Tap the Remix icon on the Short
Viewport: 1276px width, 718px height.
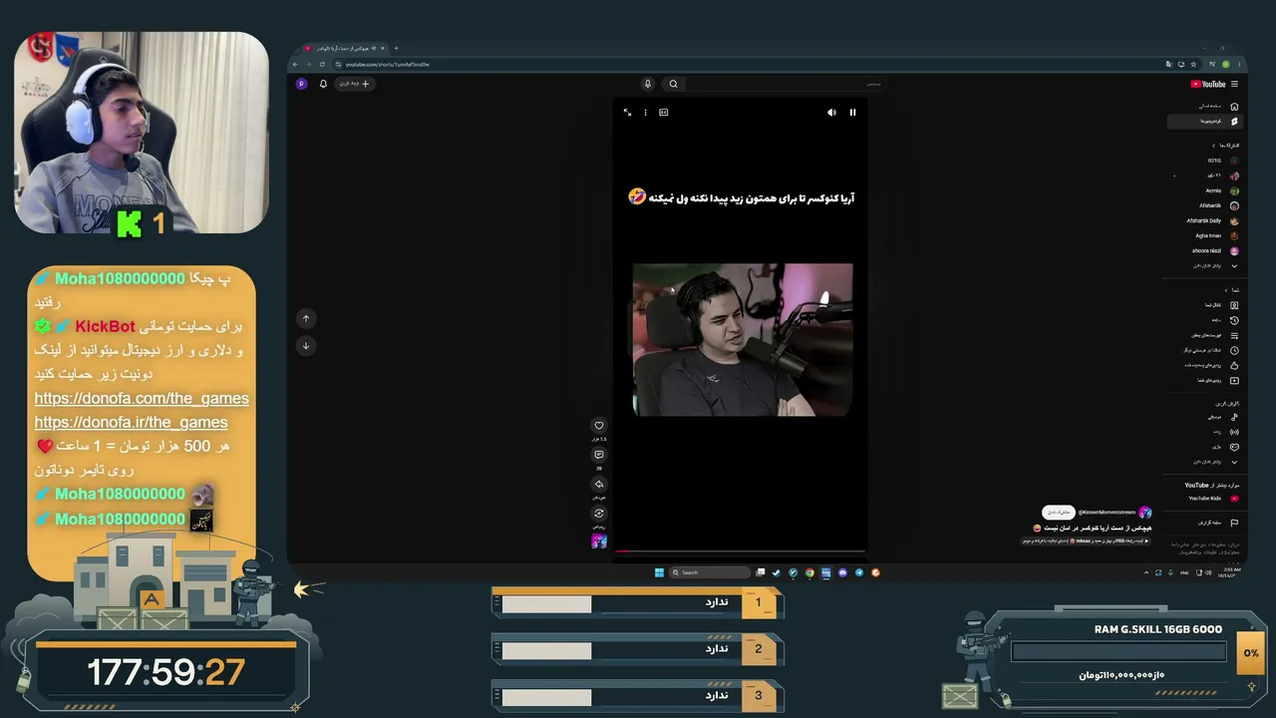pyautogui.click(x=598, y=514)
